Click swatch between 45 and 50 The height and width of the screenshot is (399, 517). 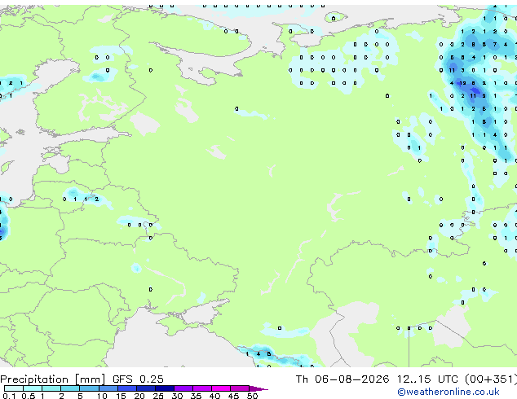click(240, 388)
